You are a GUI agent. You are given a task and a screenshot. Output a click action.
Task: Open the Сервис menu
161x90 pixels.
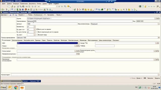(x=45, y=4)
